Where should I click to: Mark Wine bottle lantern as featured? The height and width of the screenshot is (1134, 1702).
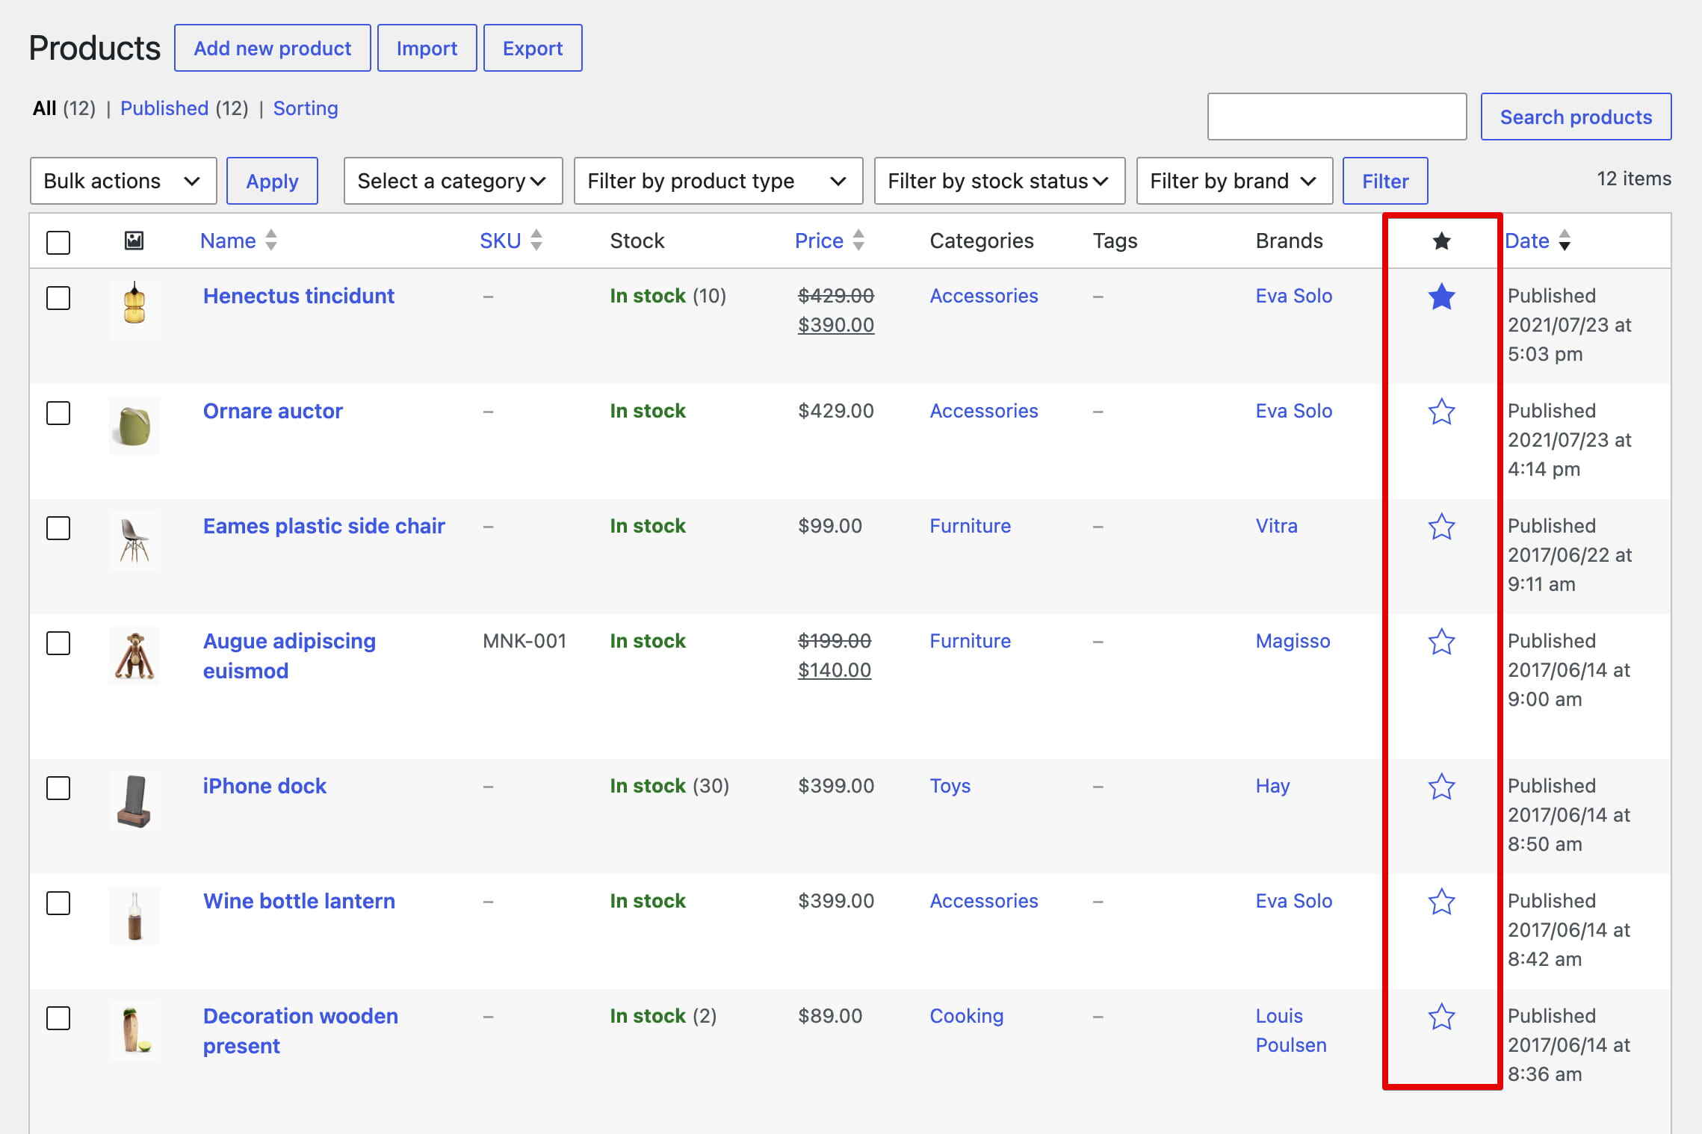1441,902
